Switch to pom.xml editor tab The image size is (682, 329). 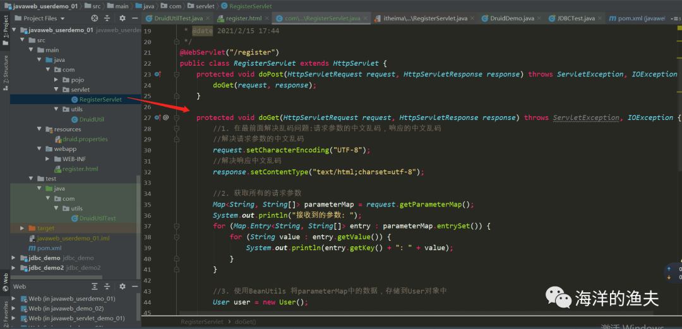tap(638, 19)
